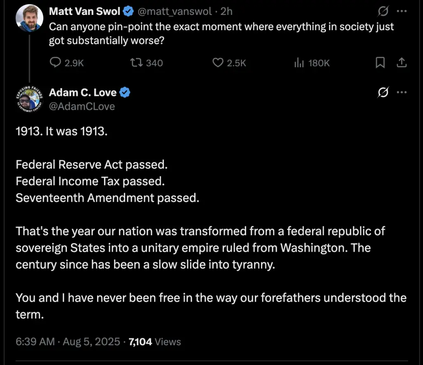
Task: Like Matt Van Swol's tweet
Action: tap(218, 63)
